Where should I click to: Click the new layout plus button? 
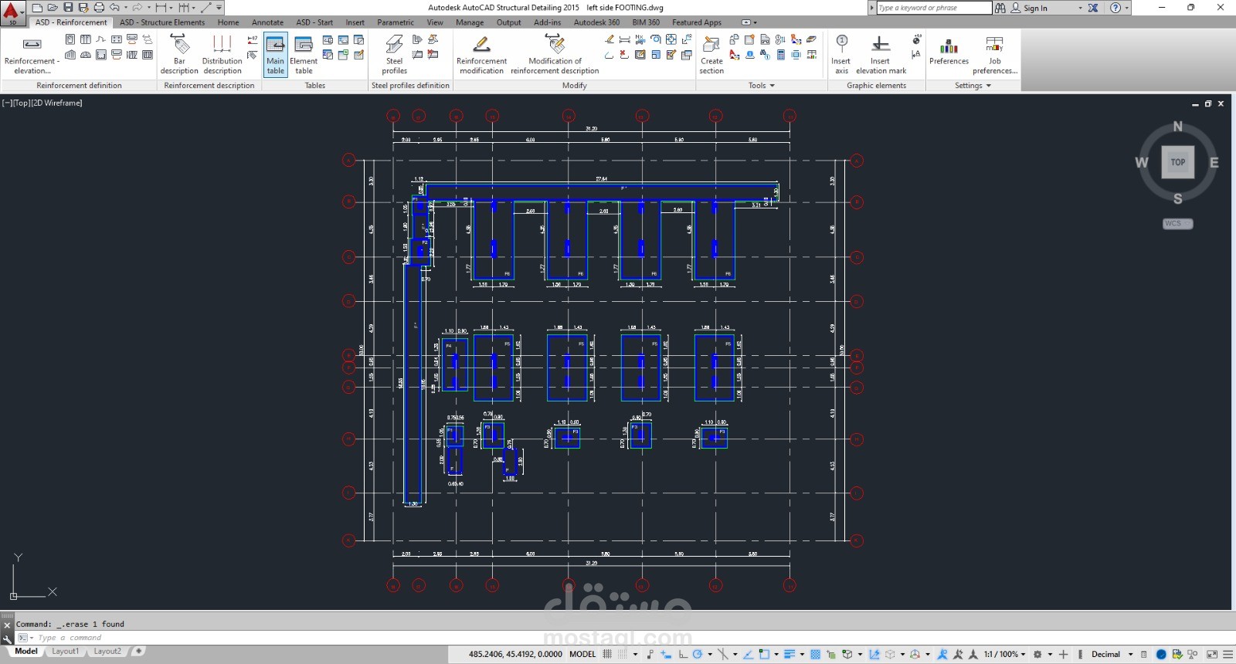coord(138,652)
